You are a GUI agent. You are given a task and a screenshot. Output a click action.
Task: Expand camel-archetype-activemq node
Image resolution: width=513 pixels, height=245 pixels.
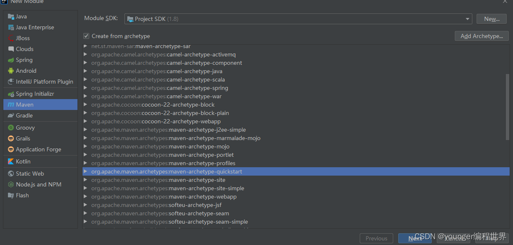(x=86, y=54)
